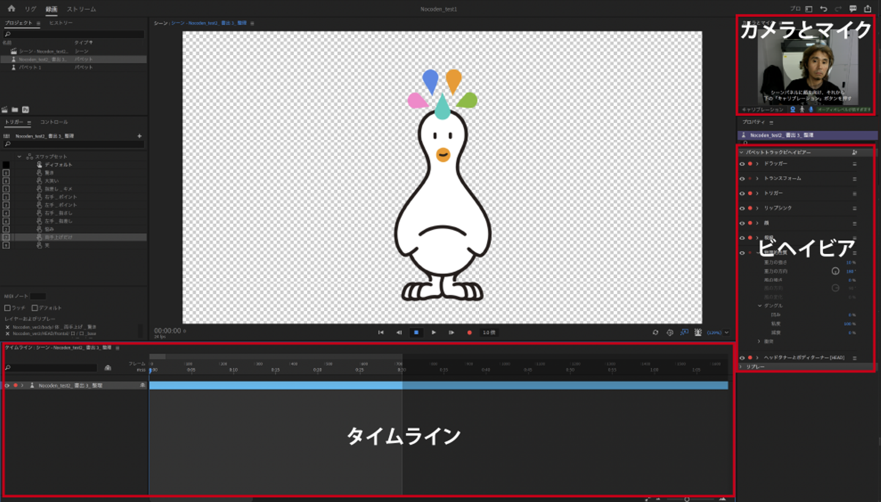
Task: Open the プロパティ panel menu icon
Action: tap(771, 122)
